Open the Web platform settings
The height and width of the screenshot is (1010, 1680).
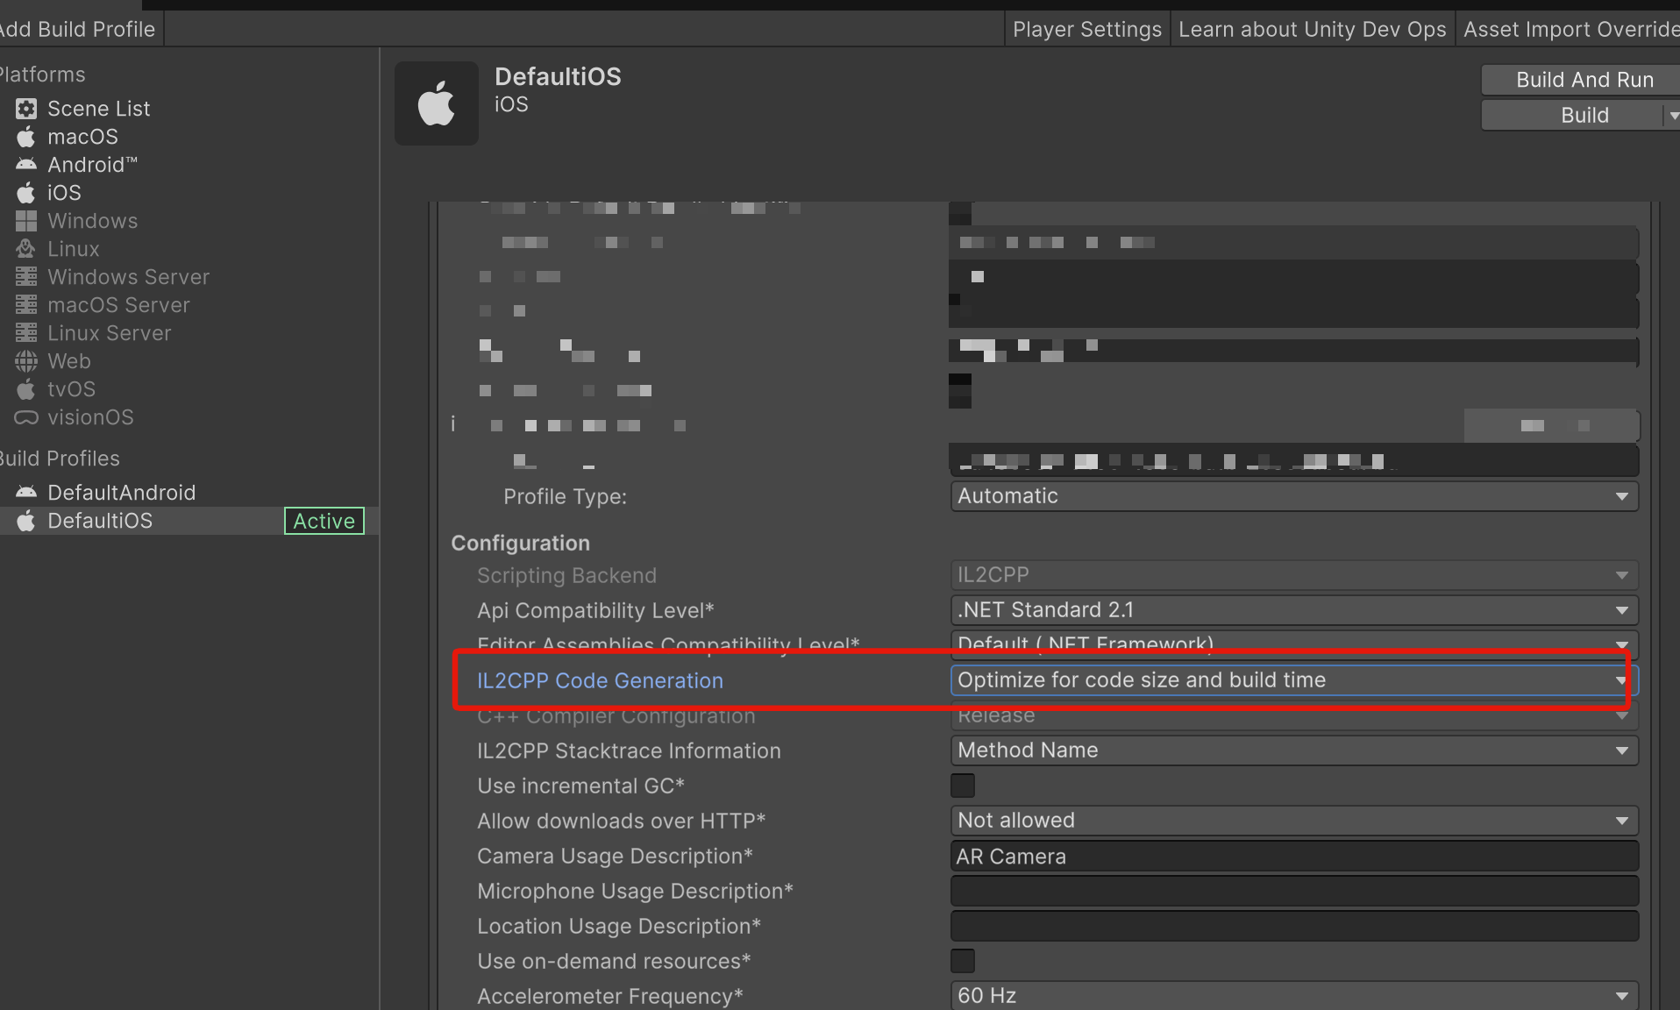click(x=68, y=360)
